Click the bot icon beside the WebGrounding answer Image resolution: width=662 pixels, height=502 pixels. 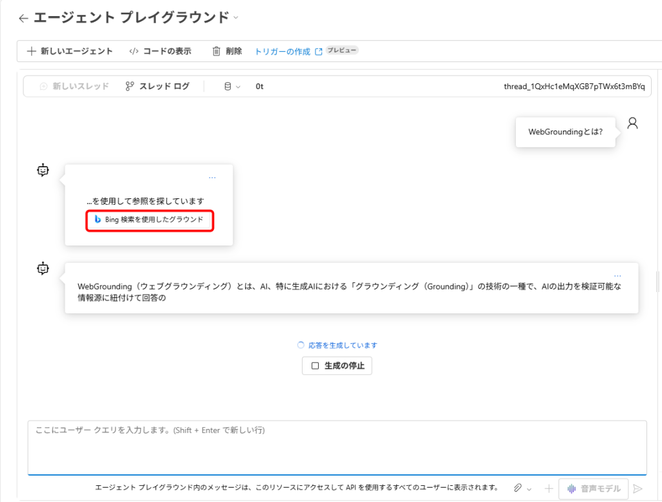43,269
